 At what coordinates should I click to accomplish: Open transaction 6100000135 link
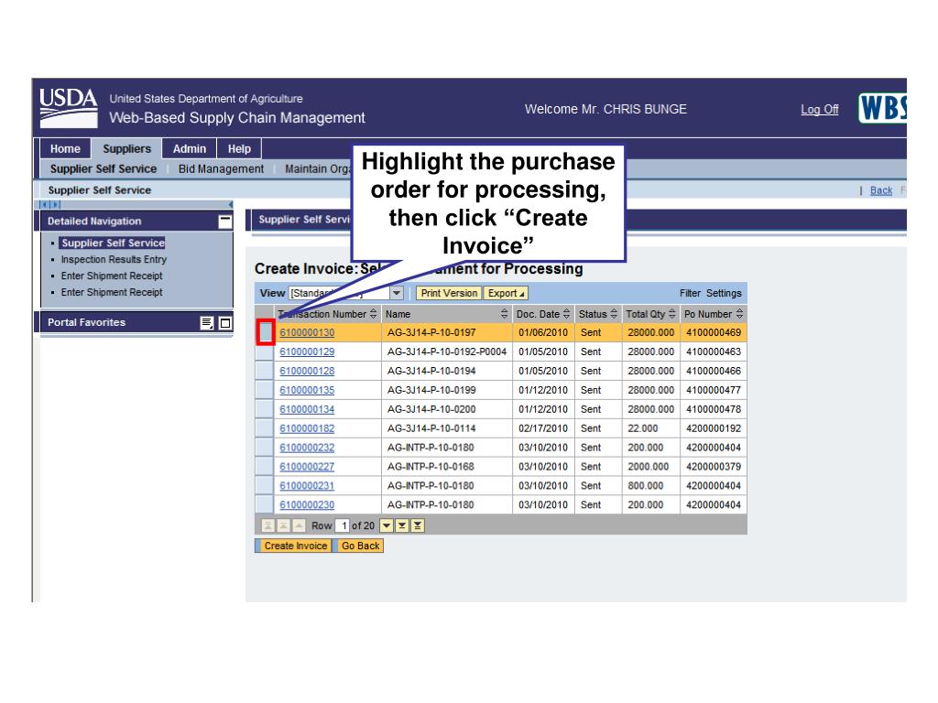coord(307,390)
